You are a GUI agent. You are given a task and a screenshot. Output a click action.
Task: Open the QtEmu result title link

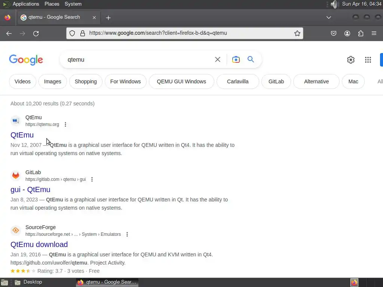[22, 135]
